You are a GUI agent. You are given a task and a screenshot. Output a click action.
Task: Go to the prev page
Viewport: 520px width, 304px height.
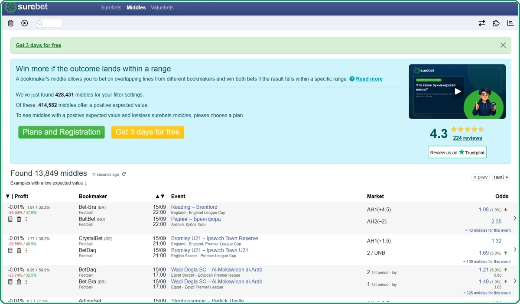coord(481,177)
